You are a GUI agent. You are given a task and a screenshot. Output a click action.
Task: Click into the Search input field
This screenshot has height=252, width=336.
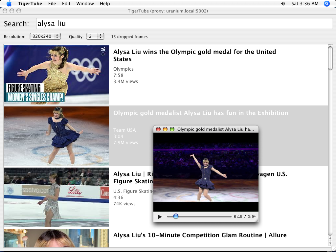[x=185, y=23]
